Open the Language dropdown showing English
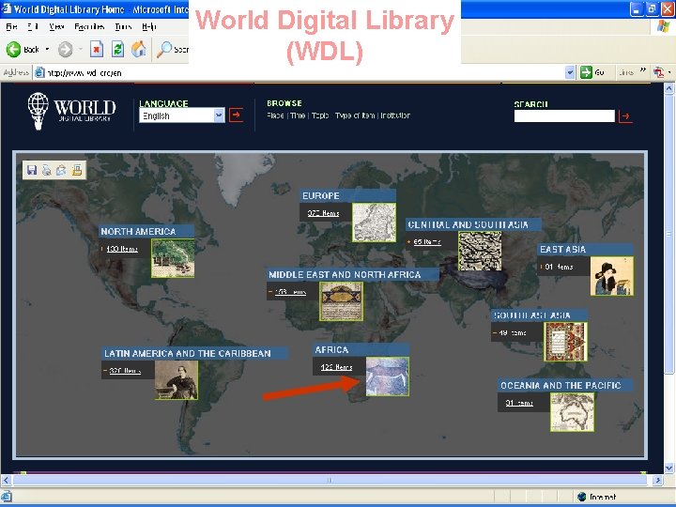 182,115
